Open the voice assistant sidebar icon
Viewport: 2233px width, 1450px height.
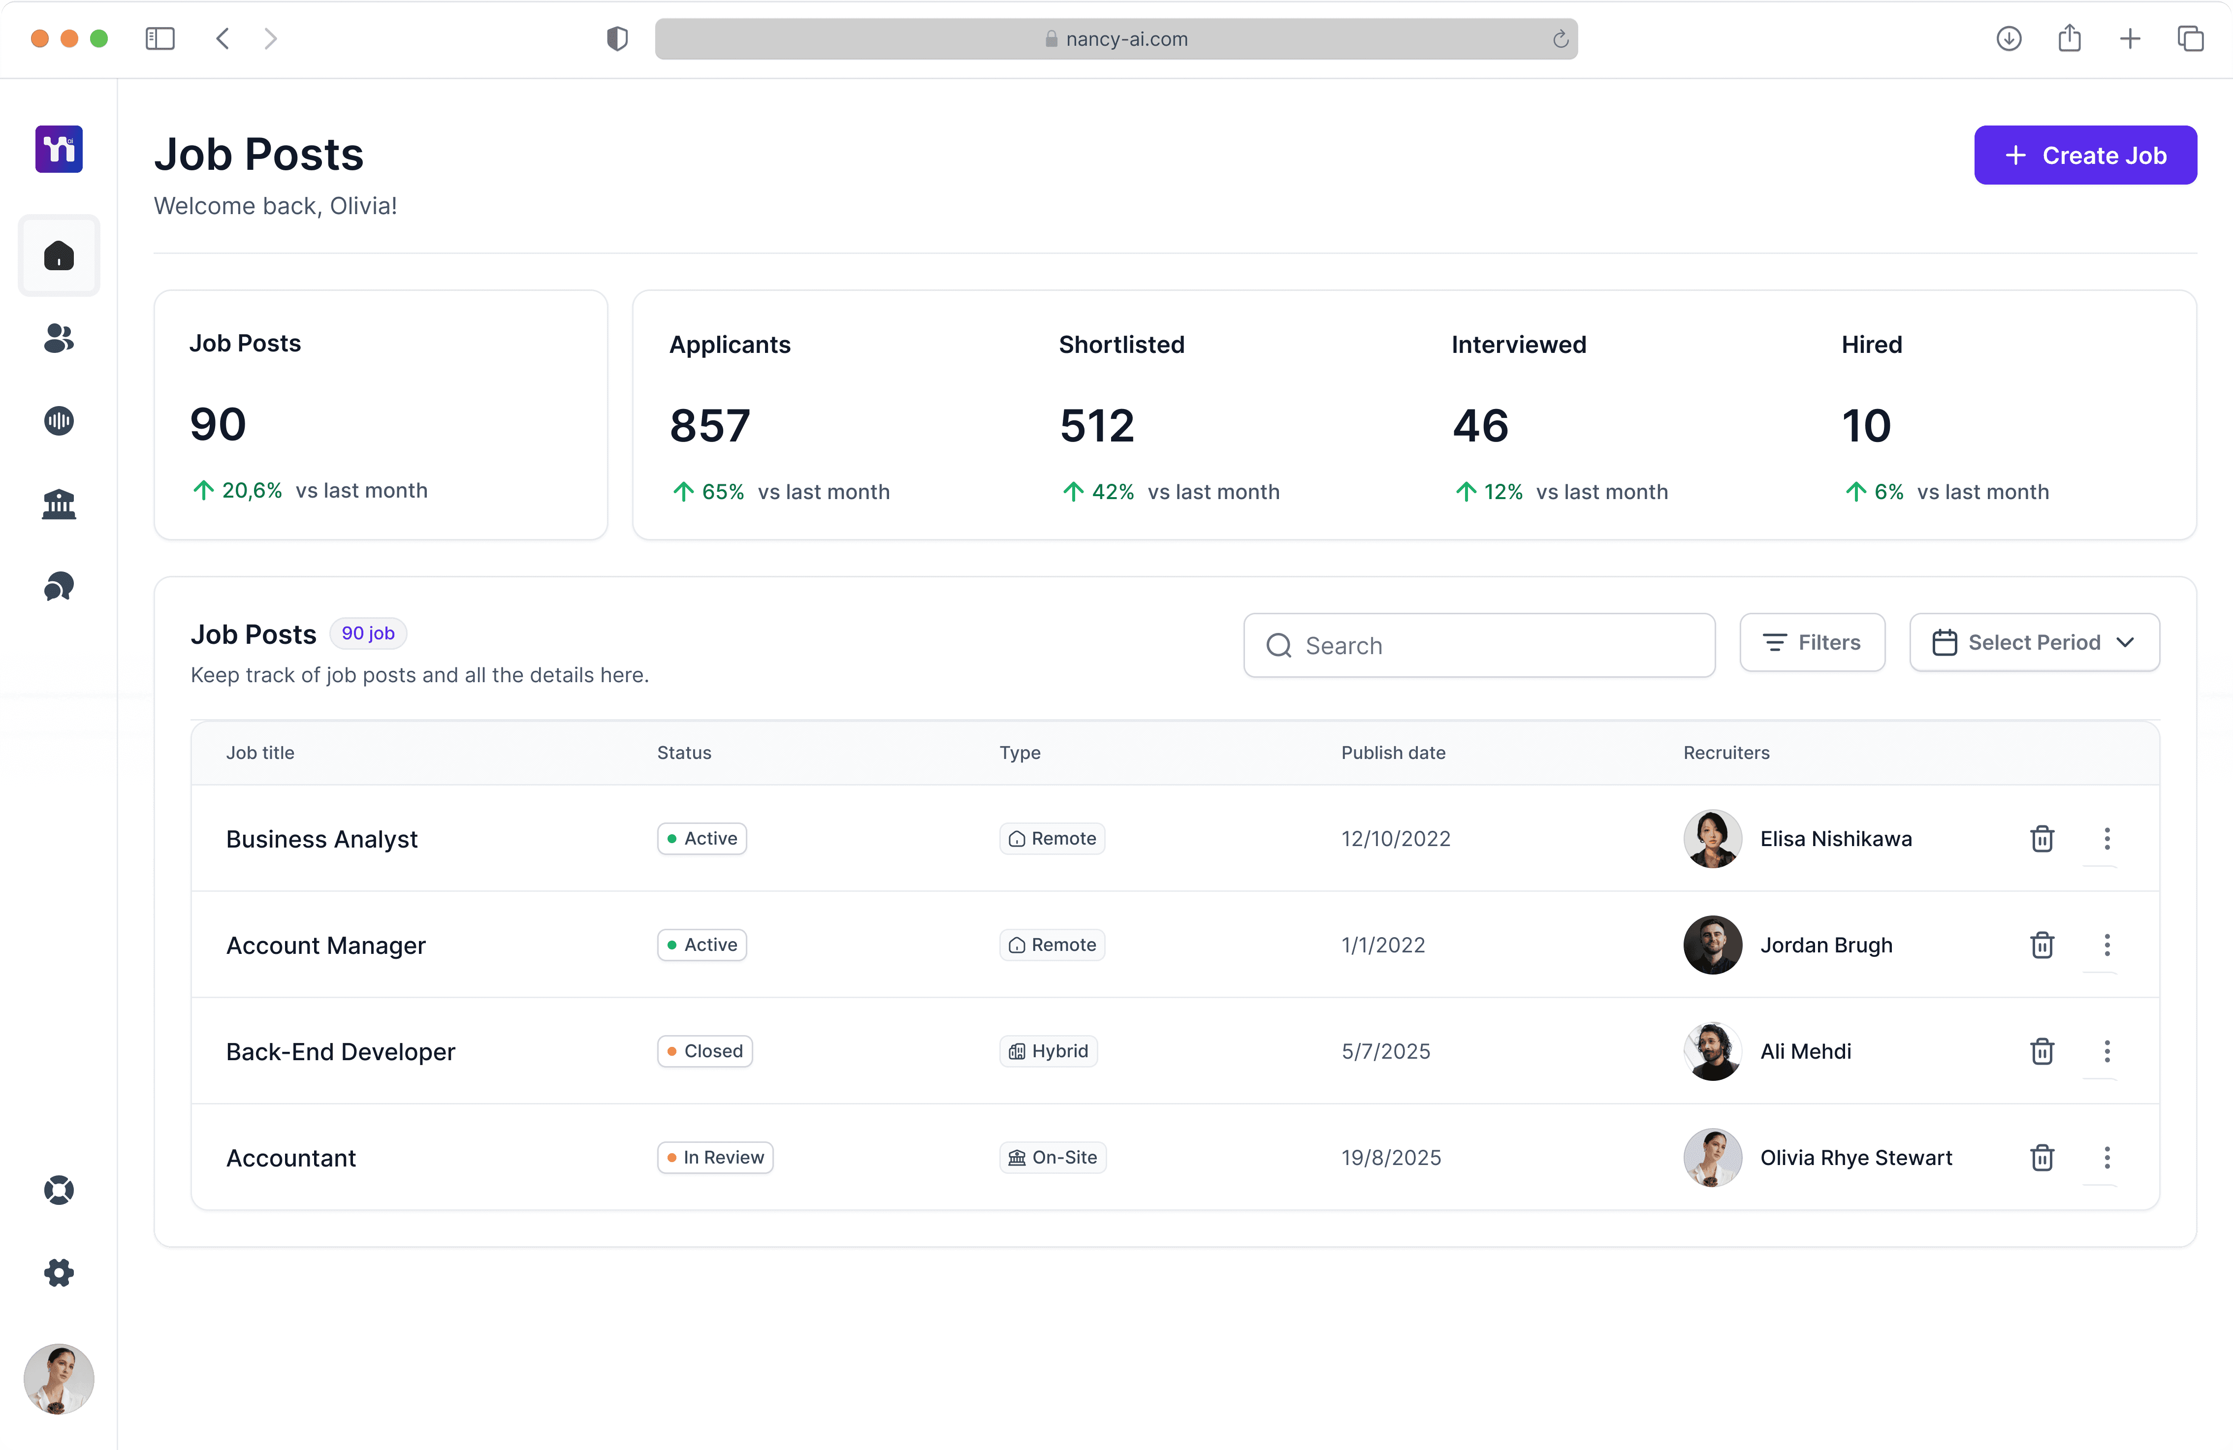[58, 420]
